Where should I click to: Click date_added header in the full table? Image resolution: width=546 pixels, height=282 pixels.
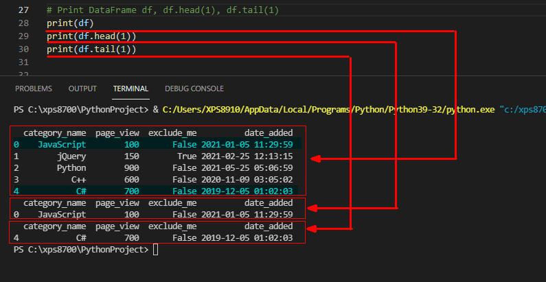pyautogui.click(x=269, y=133)
